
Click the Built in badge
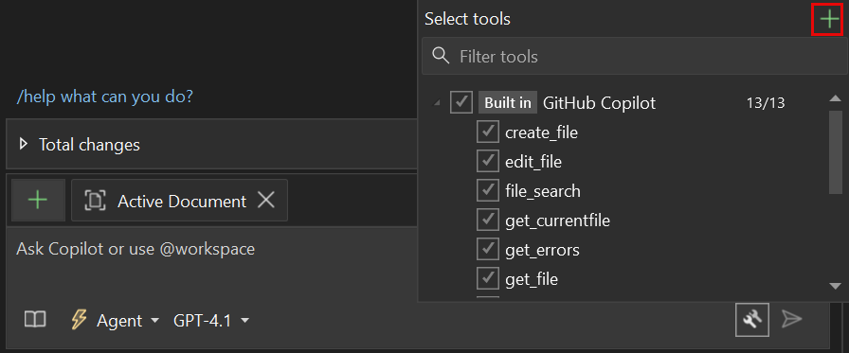(508, 103)
